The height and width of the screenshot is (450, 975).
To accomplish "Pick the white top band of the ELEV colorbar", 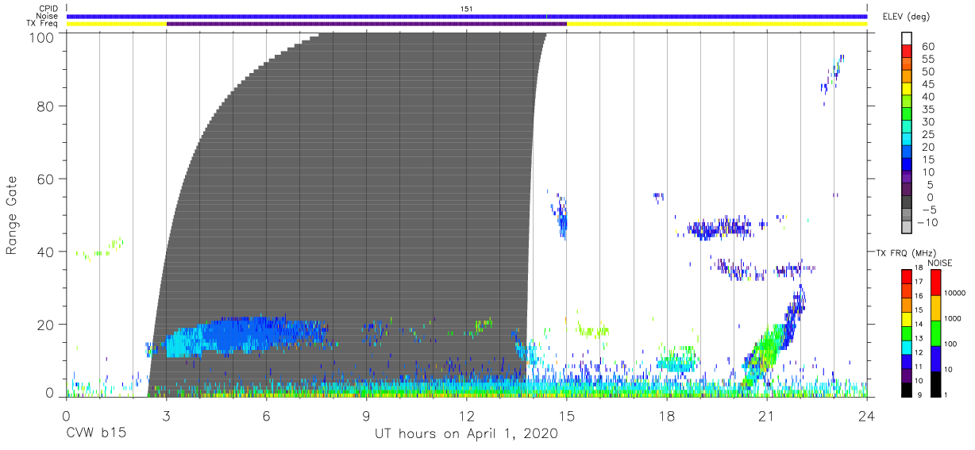I will point(907,38).
